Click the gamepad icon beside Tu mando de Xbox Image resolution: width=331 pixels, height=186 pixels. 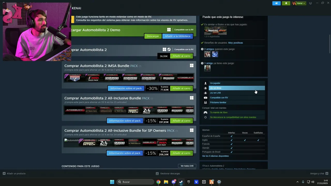click(x=206, y=112)
